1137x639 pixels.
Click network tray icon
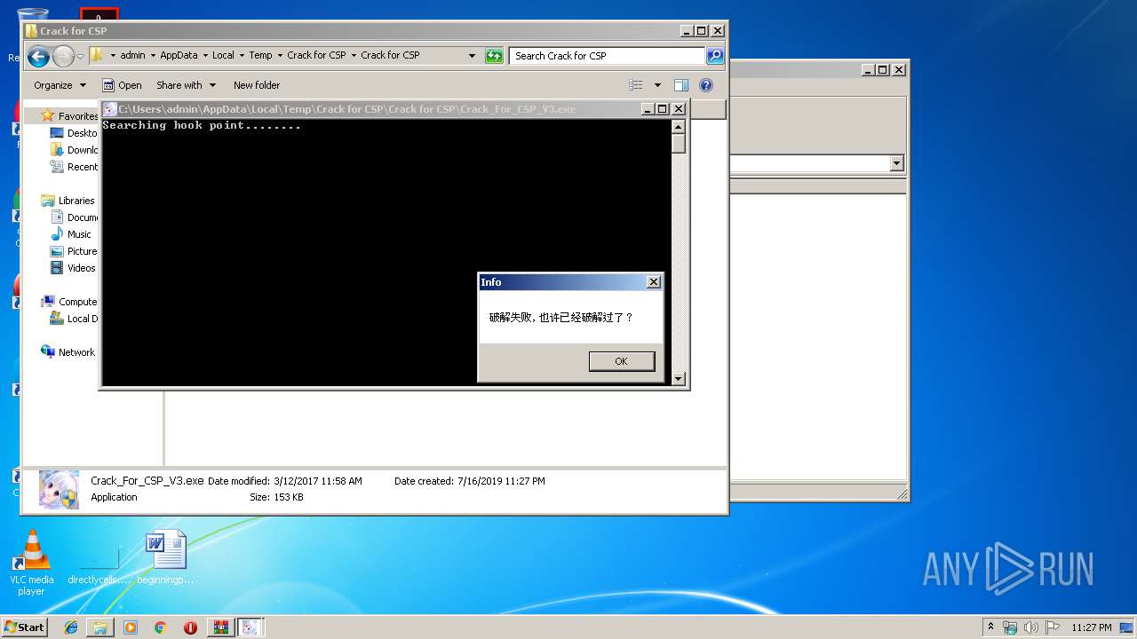pos(1010,627)
